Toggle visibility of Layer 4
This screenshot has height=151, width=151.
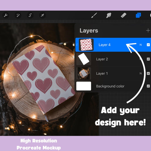coord(148,45)
